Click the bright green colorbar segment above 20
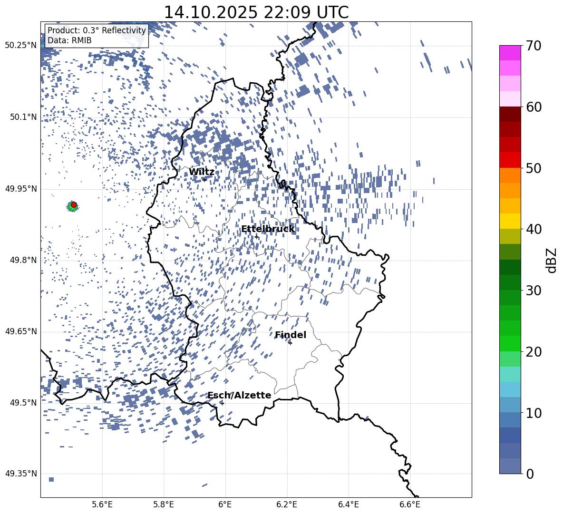This screenshot has height=514, width=563. pos(510,343)
